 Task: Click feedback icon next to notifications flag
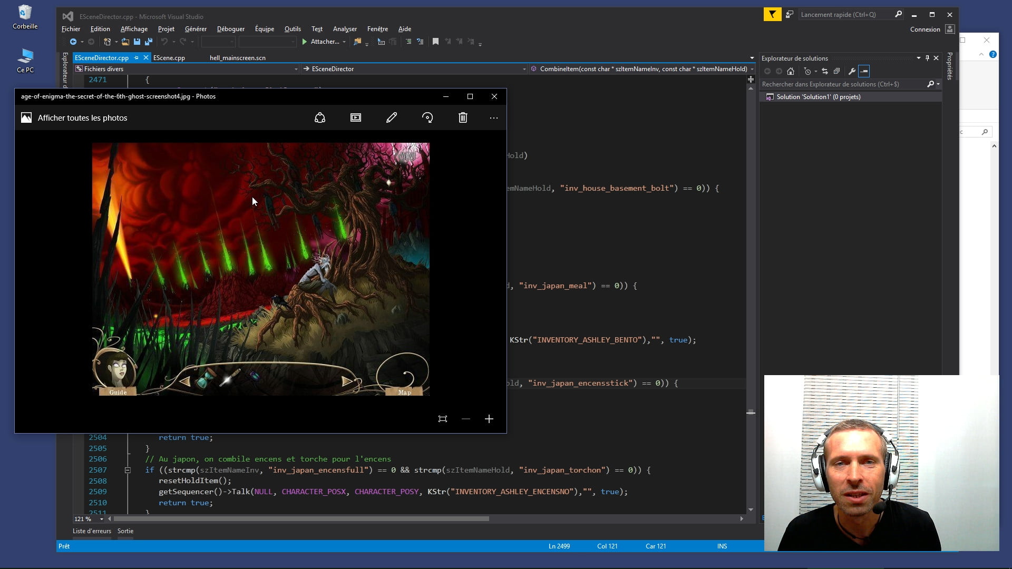[x=790, y=15]
